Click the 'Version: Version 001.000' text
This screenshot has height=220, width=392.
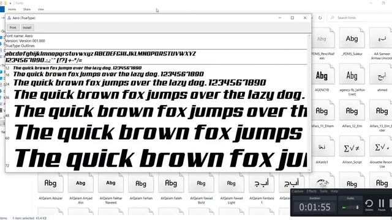[x=25, y=41]
